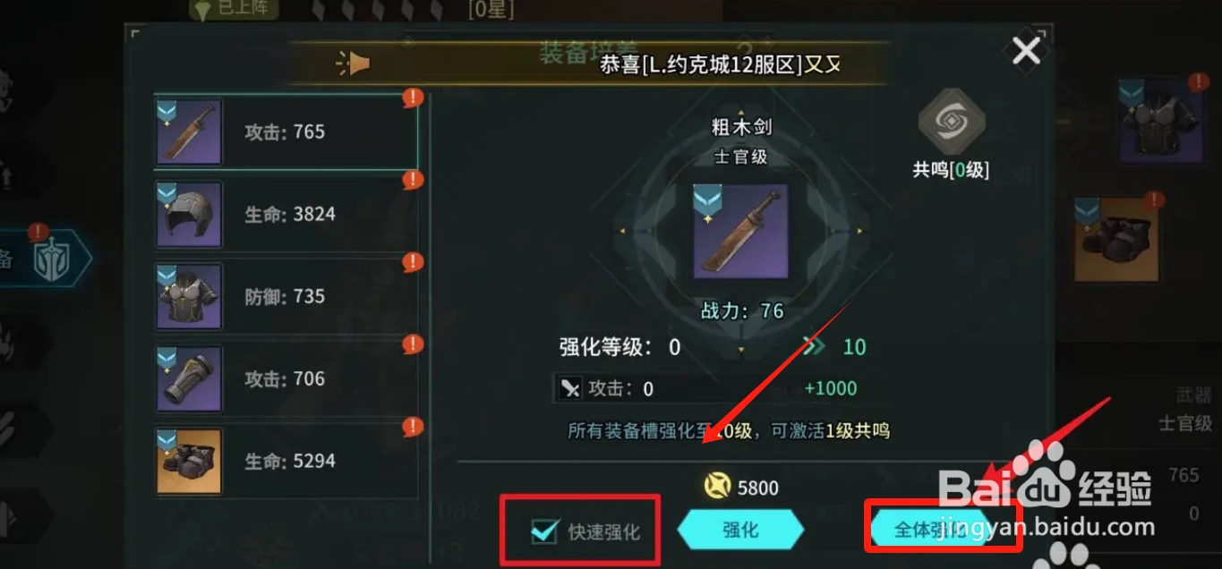This screenshot has width=1222, height=569.
Task: Select the boots with 生命: 5294
Action: [x=286, y=462]
